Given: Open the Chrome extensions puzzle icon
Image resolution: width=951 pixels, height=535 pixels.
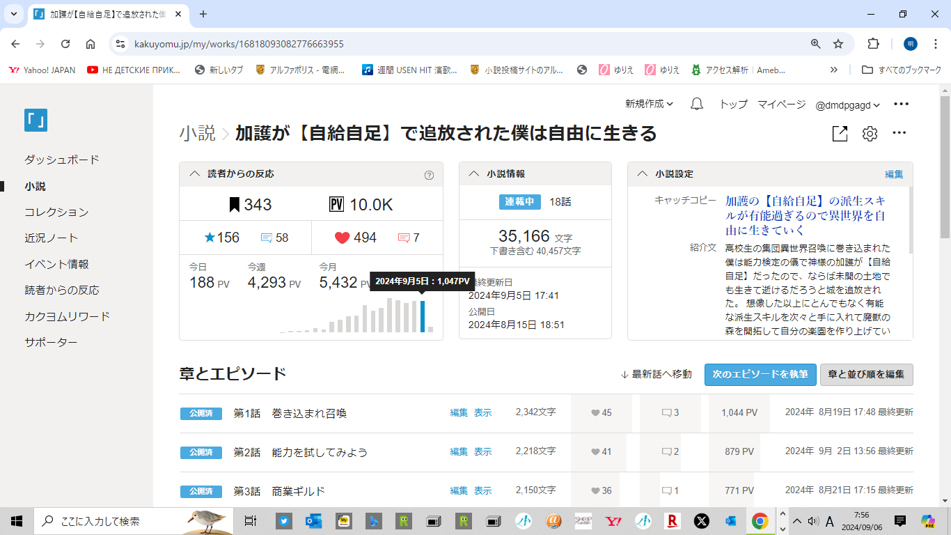Looking at the screenshot, I should pyautogui.click(x=873, y=44).
